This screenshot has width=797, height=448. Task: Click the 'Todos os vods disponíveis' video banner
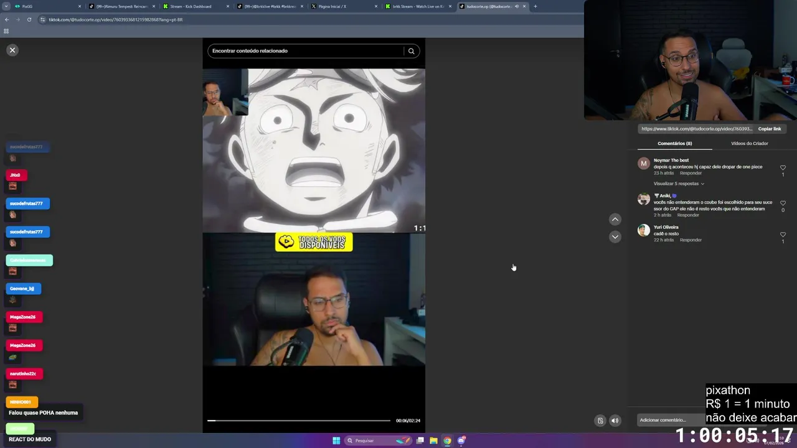pyautogui.click(x=314, y=242)
